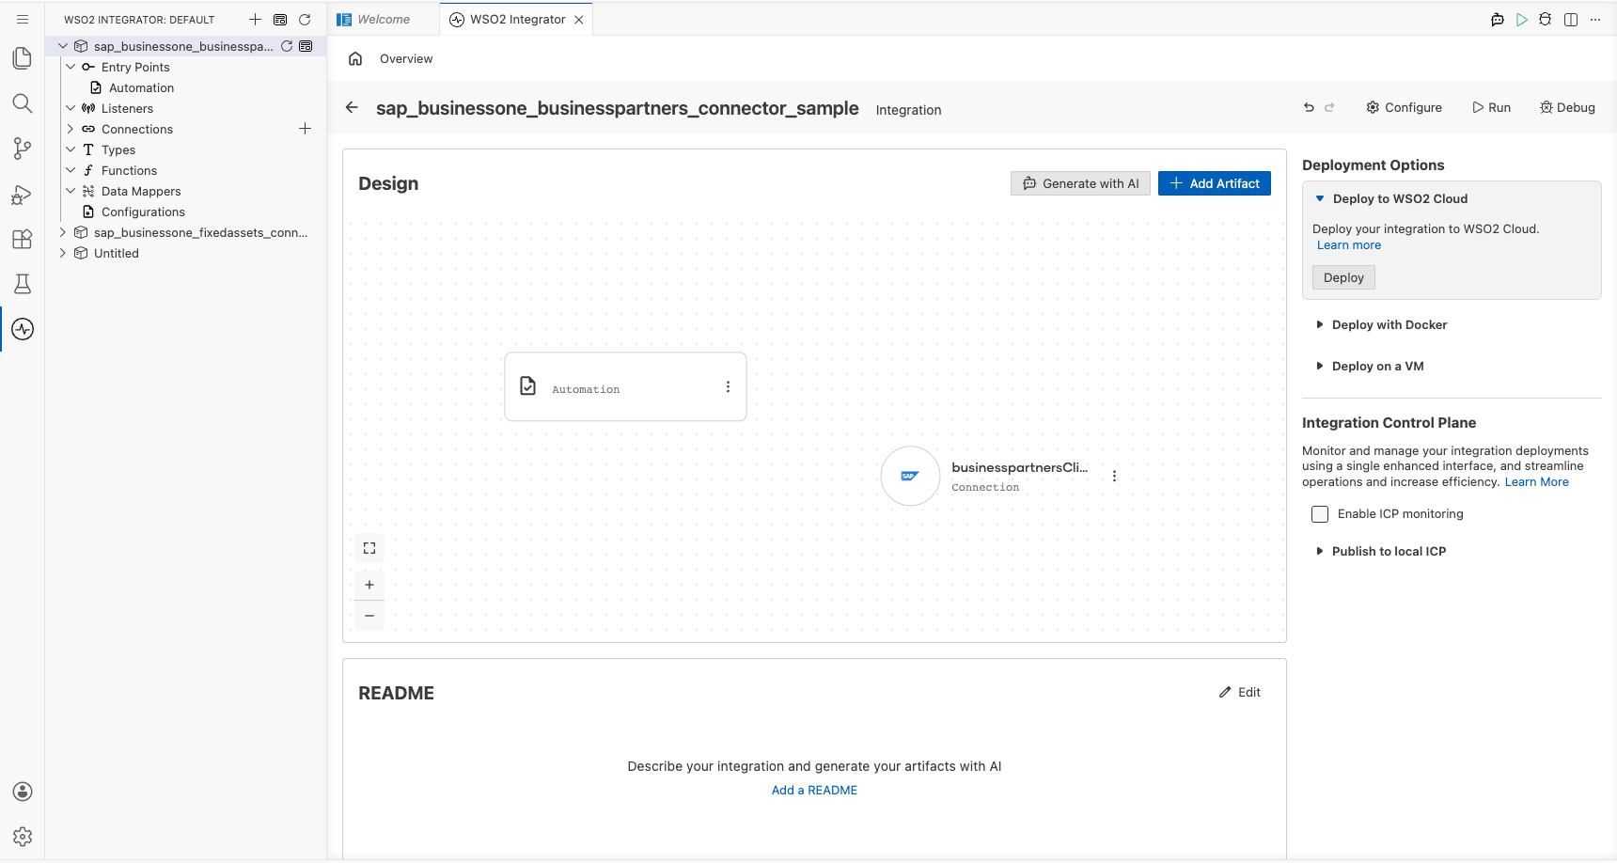Collapse the Functions tree node
This screenshot has width=1617, height=863.
click(x=71, y=170)
